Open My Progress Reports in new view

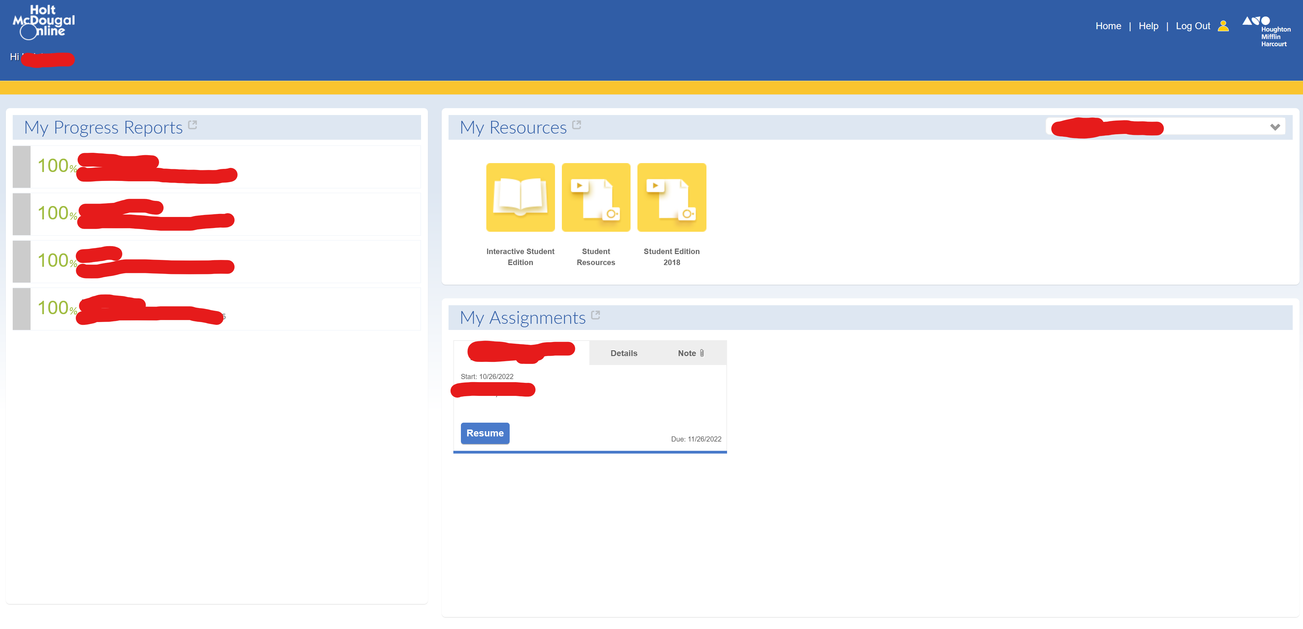[x=193, y=124]
